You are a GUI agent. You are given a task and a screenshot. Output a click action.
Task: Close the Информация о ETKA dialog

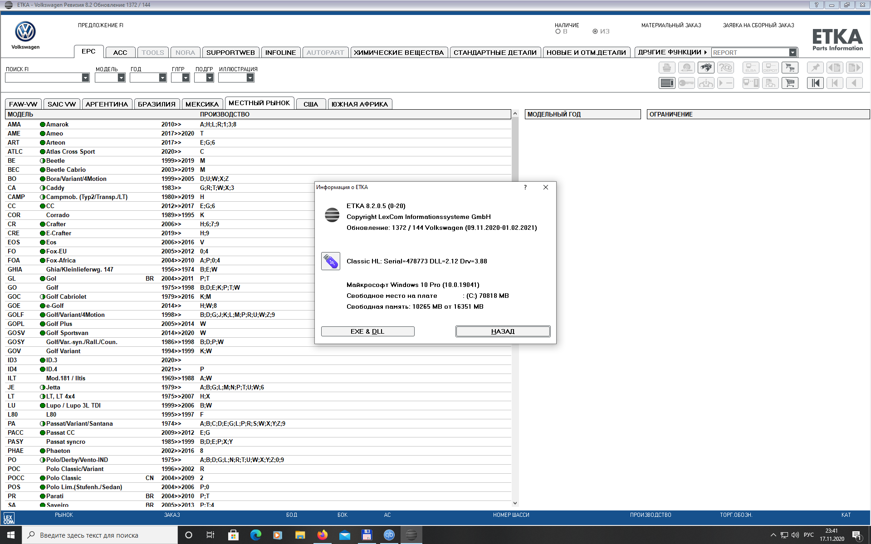[546, 187]
